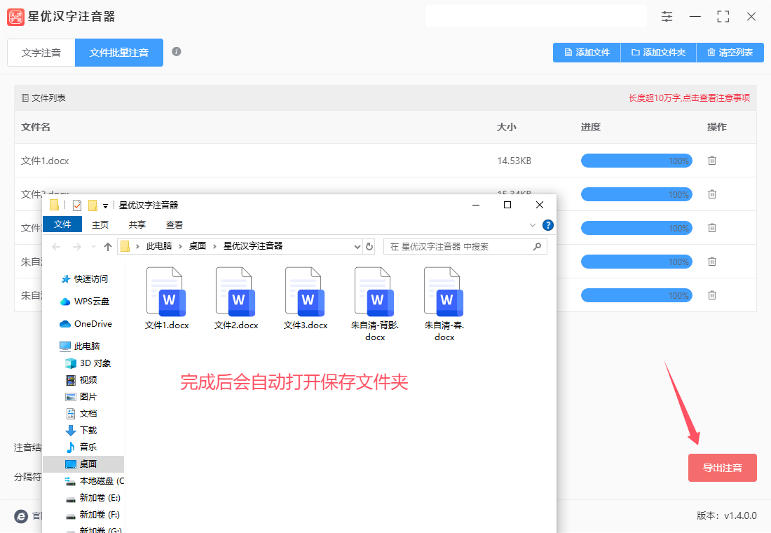
Task: Select 文件2.docx file icon in Explorer
Action: tap(236, 298)
